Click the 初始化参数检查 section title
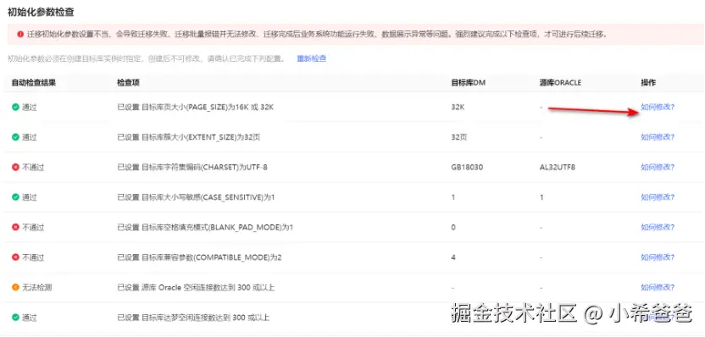705x337 pixels. coord(41,12)
